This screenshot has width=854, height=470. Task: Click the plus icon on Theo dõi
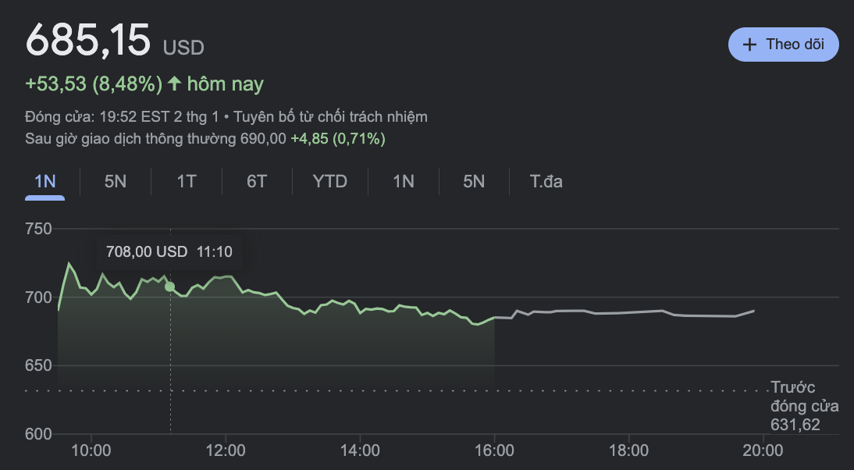tap(750, 45)
